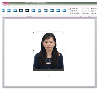Screen dimensions: 100x90
Task: Select the portrait photo on the slide
Action: (x=48, y=51)
